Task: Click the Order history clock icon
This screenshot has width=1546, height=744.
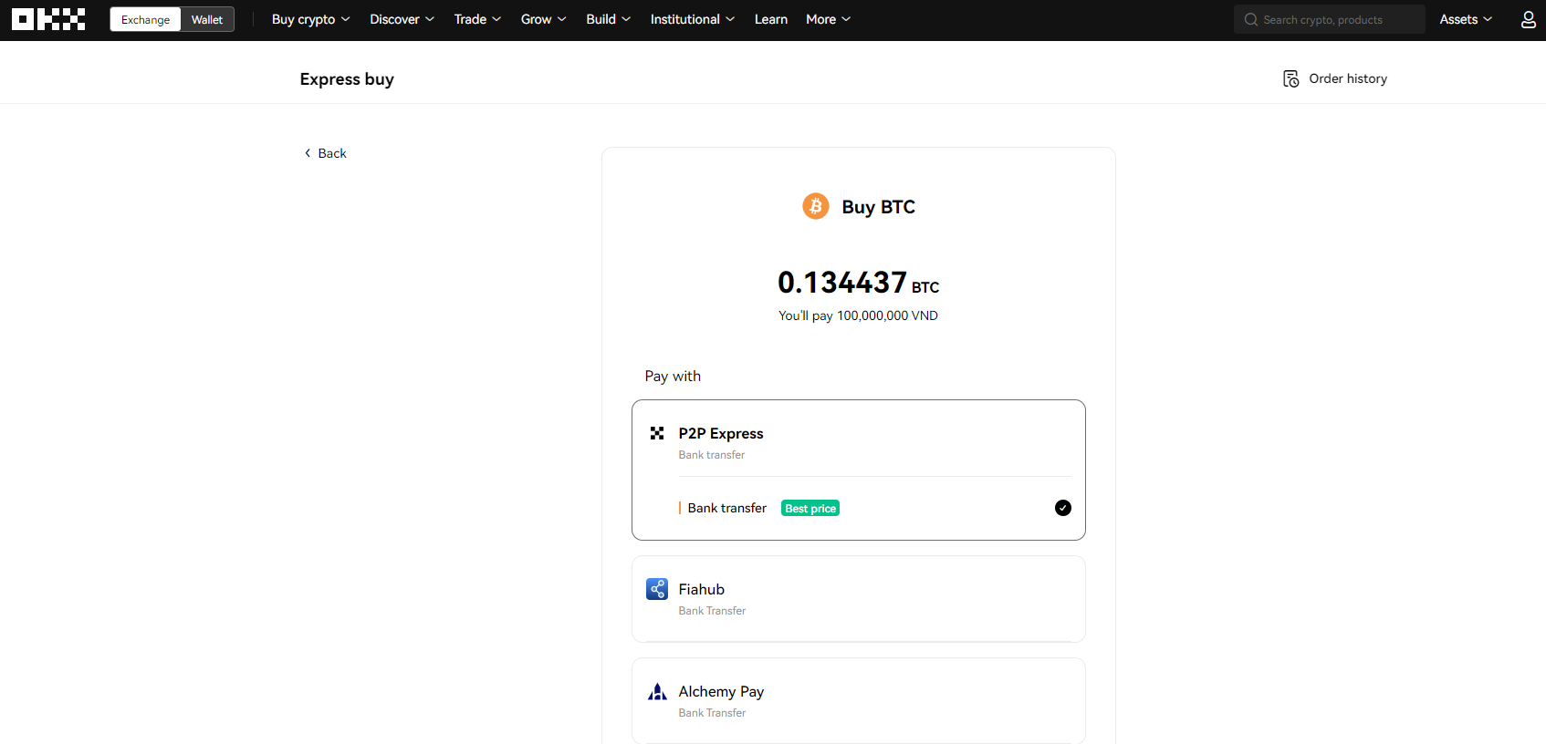Action: point(1290,78)
